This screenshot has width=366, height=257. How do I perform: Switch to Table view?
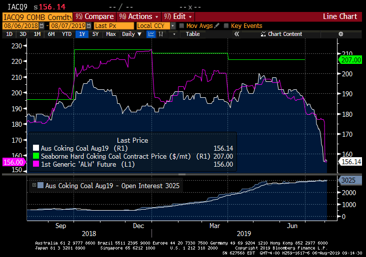tap(192, 34)
